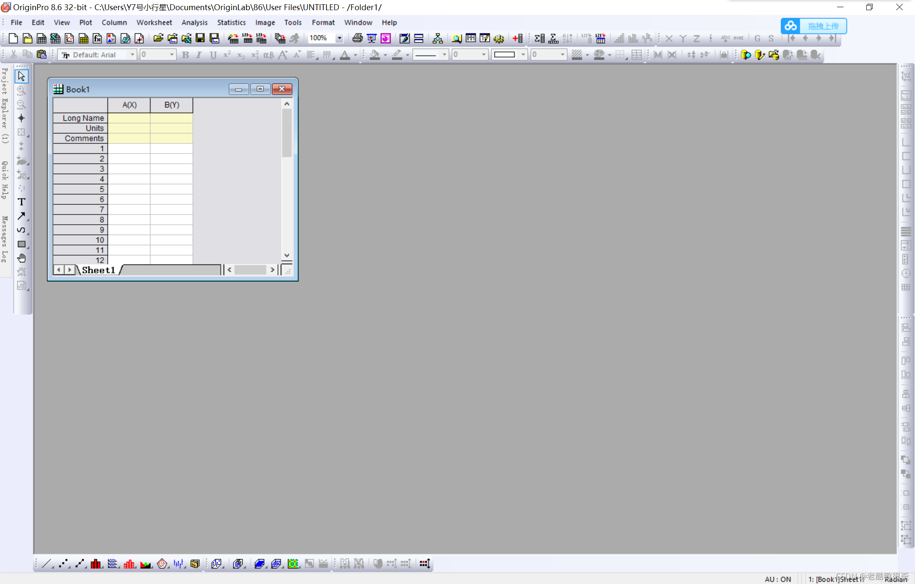The width and height of the screenshot is (915, 584).
Task: Open the font size dropdown
Action: click(x=172, y=55)
